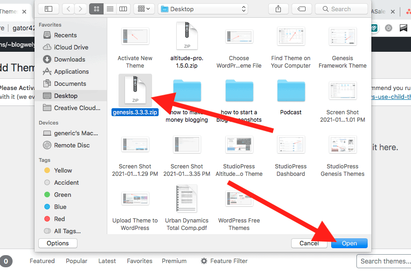Open iCloud Drive in sidebar
This screenshot has height=271, width=411.
(x=71, y=47)
